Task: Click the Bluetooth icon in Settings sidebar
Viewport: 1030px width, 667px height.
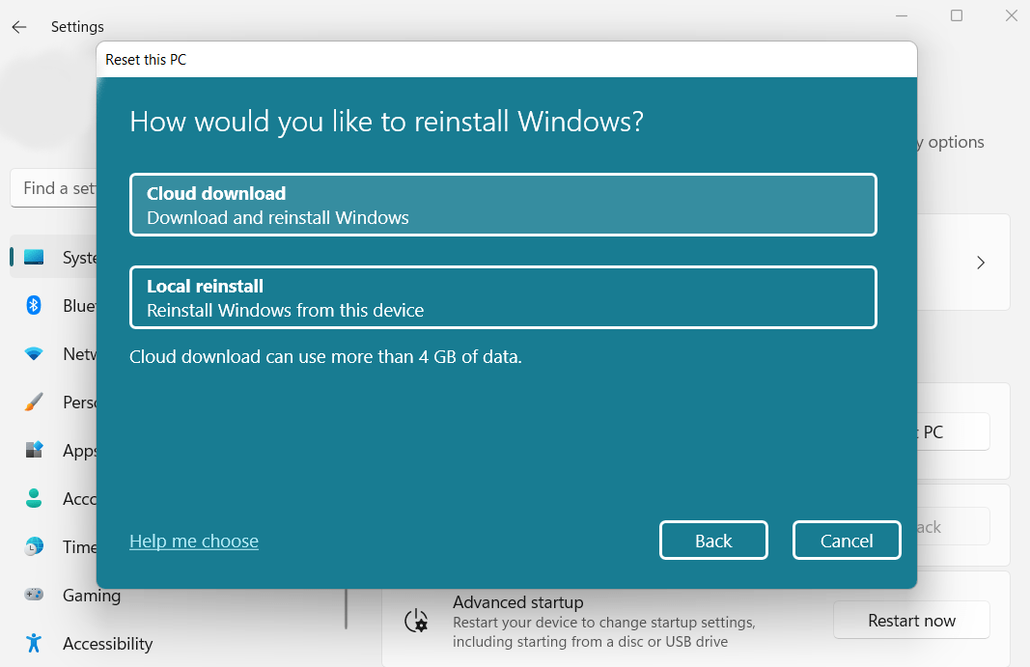Action: 34,305
